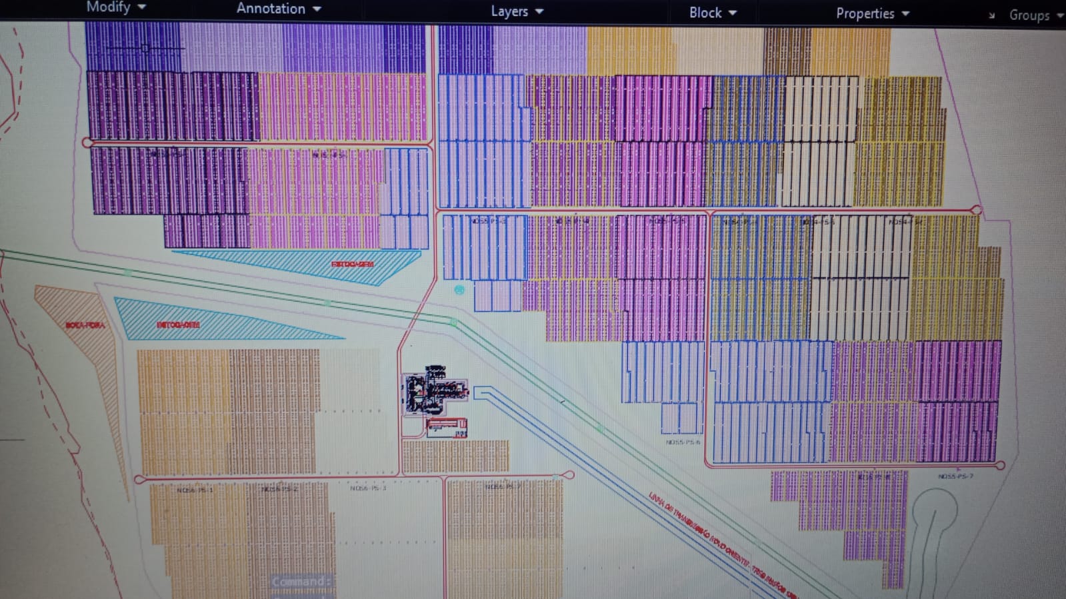Select the NO55-PS-6 text label
Image resolution: width=1066 pixels, height=599 pixels.
click(x=682, y=442)
